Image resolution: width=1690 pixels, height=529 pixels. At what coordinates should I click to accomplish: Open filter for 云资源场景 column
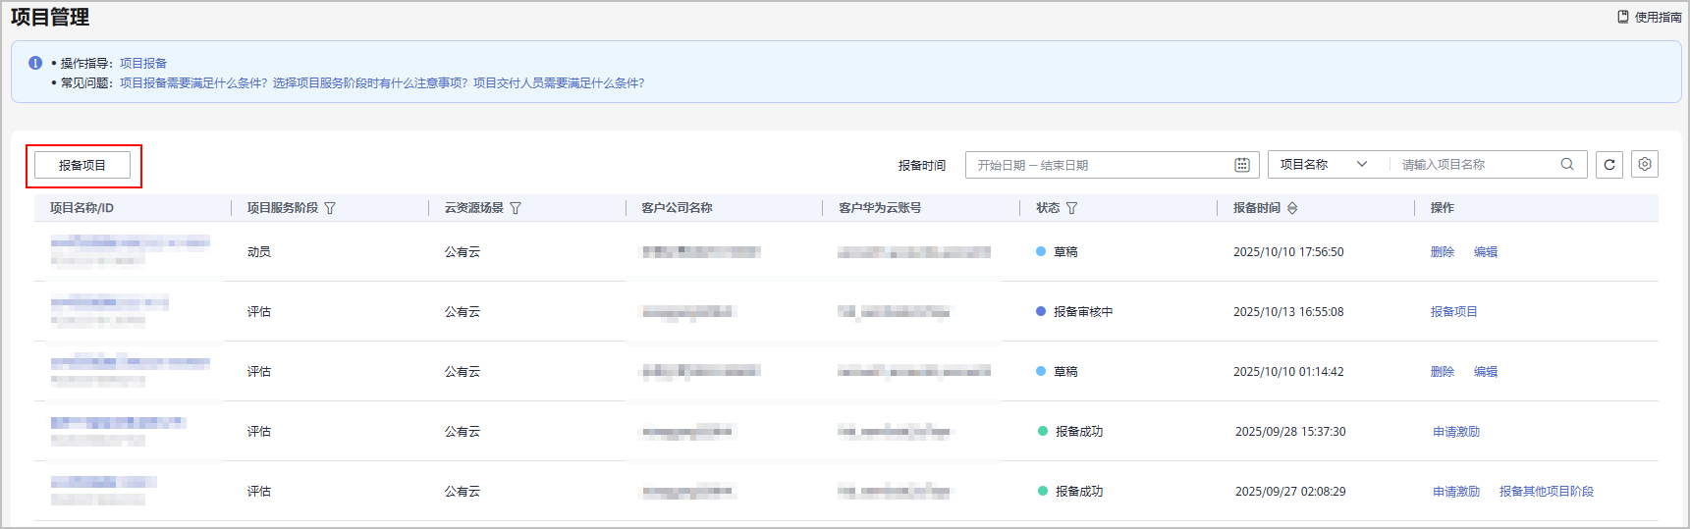coord(516,208)
